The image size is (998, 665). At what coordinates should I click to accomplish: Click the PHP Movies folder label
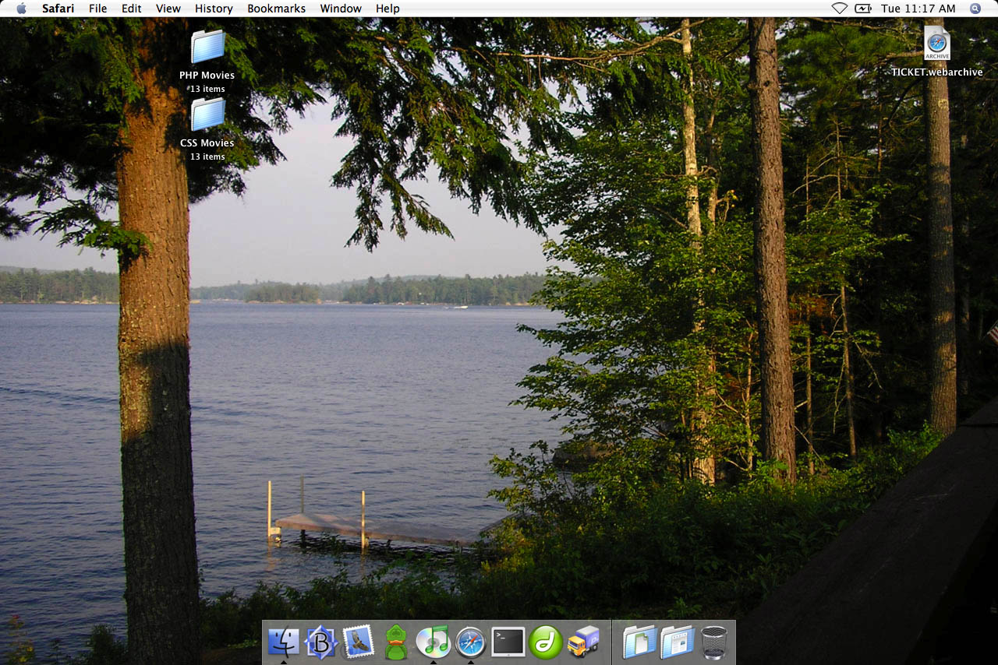[x=207, y=76]
